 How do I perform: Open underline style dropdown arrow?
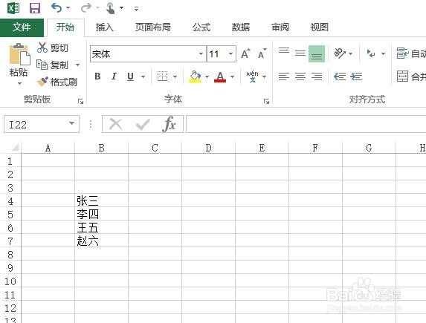pyautogui.click(x=143, y=76)
